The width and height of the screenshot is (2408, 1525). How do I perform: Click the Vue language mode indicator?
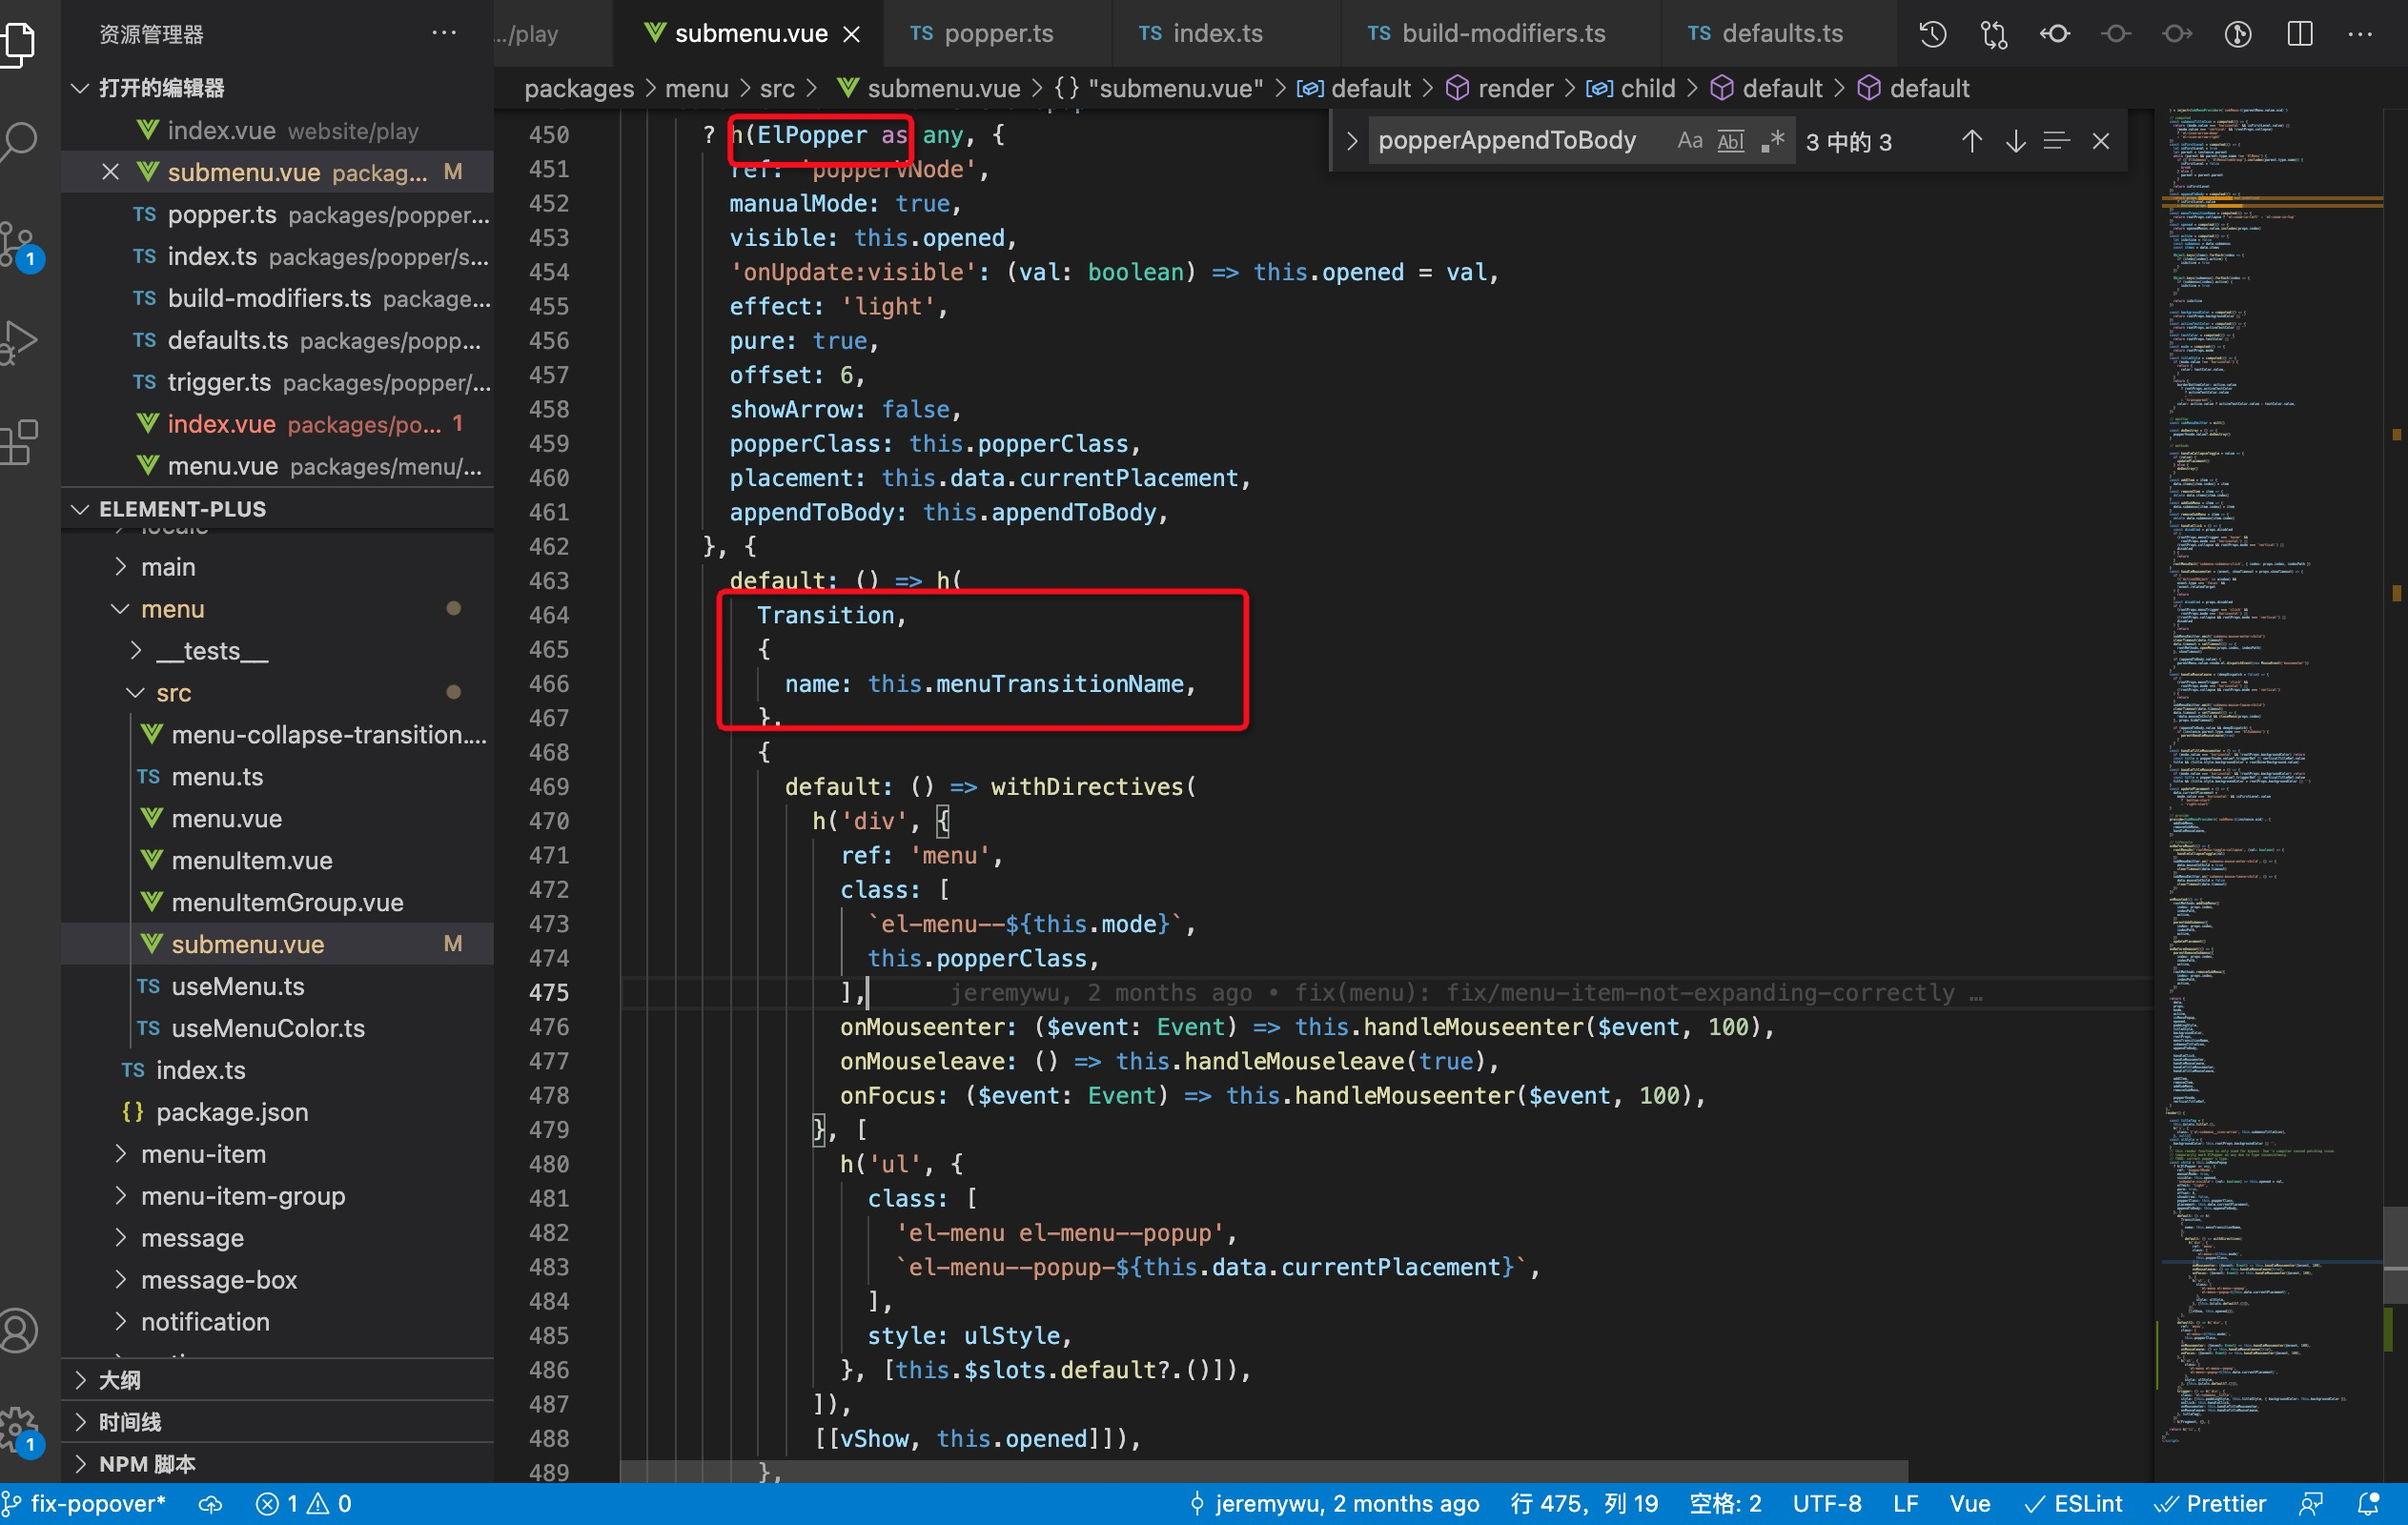pos(1969,1504)
